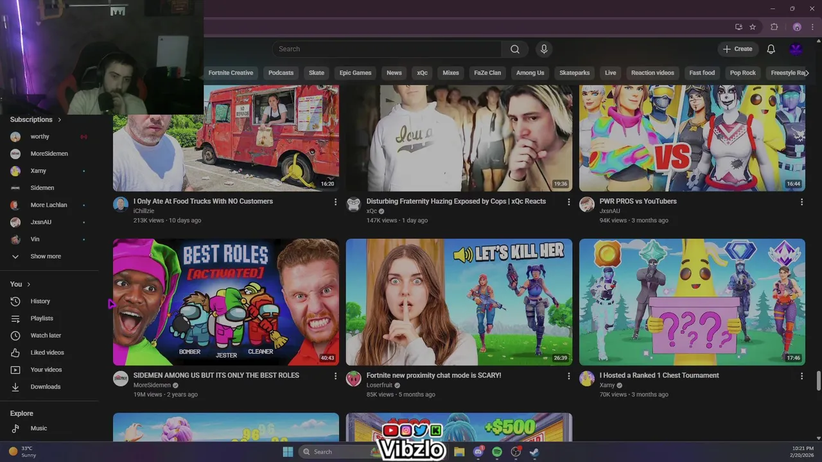The width and height of the screenshot is (822, 462).
Task: Open the iChillzie channel avatar
Action: coord(121,205)
